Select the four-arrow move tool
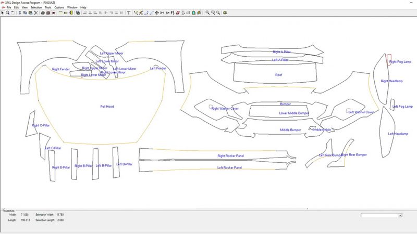Viewport: 417px width, 234px height. (157, 12)
